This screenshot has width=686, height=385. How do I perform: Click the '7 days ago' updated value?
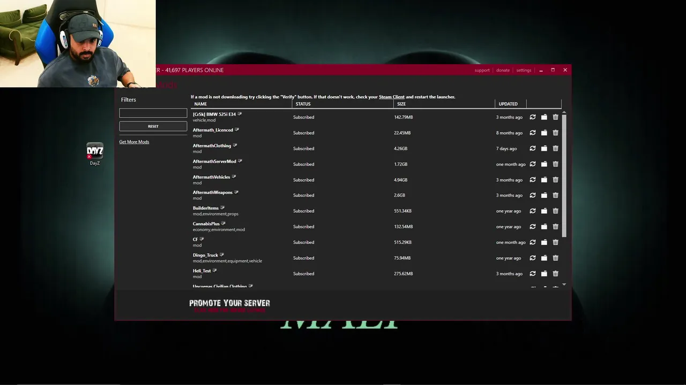[x=506, y=149]
